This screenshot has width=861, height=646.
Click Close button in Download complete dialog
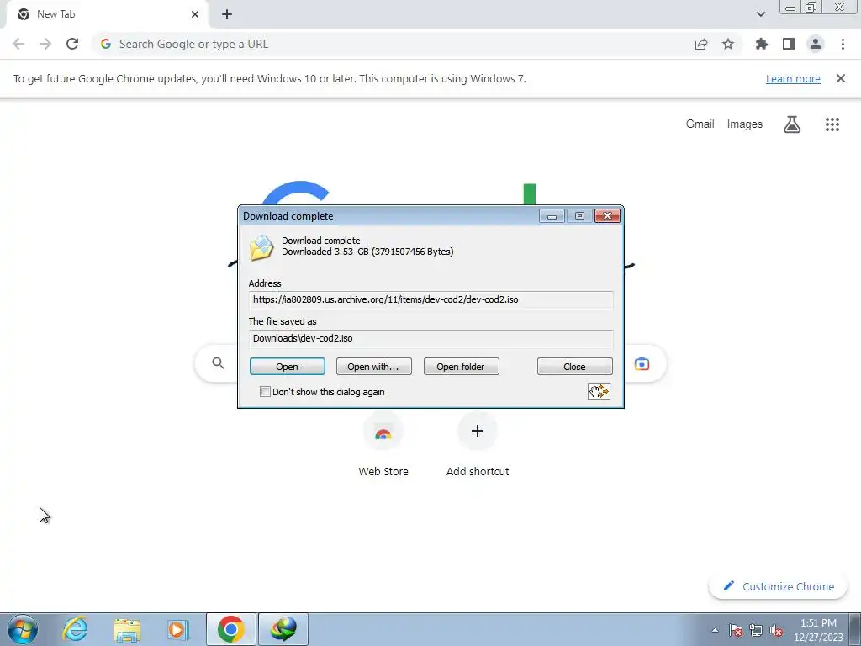[x=574, y=367]
